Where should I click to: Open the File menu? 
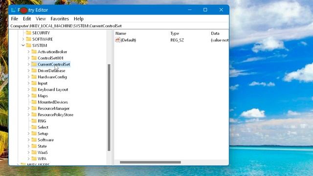pos(14,19)
